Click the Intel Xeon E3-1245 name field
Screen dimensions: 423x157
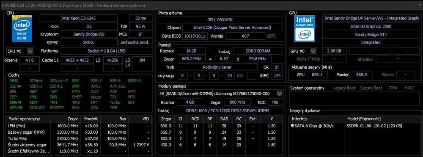click(x=79, y=18)
